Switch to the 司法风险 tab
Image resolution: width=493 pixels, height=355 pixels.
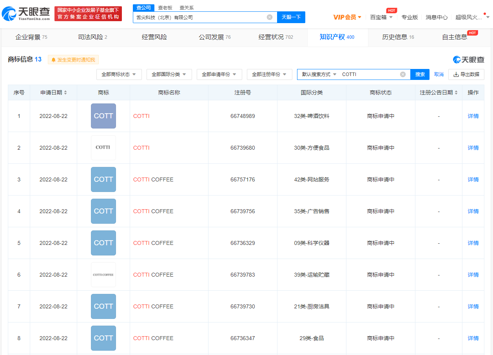(x=92, y=37)
